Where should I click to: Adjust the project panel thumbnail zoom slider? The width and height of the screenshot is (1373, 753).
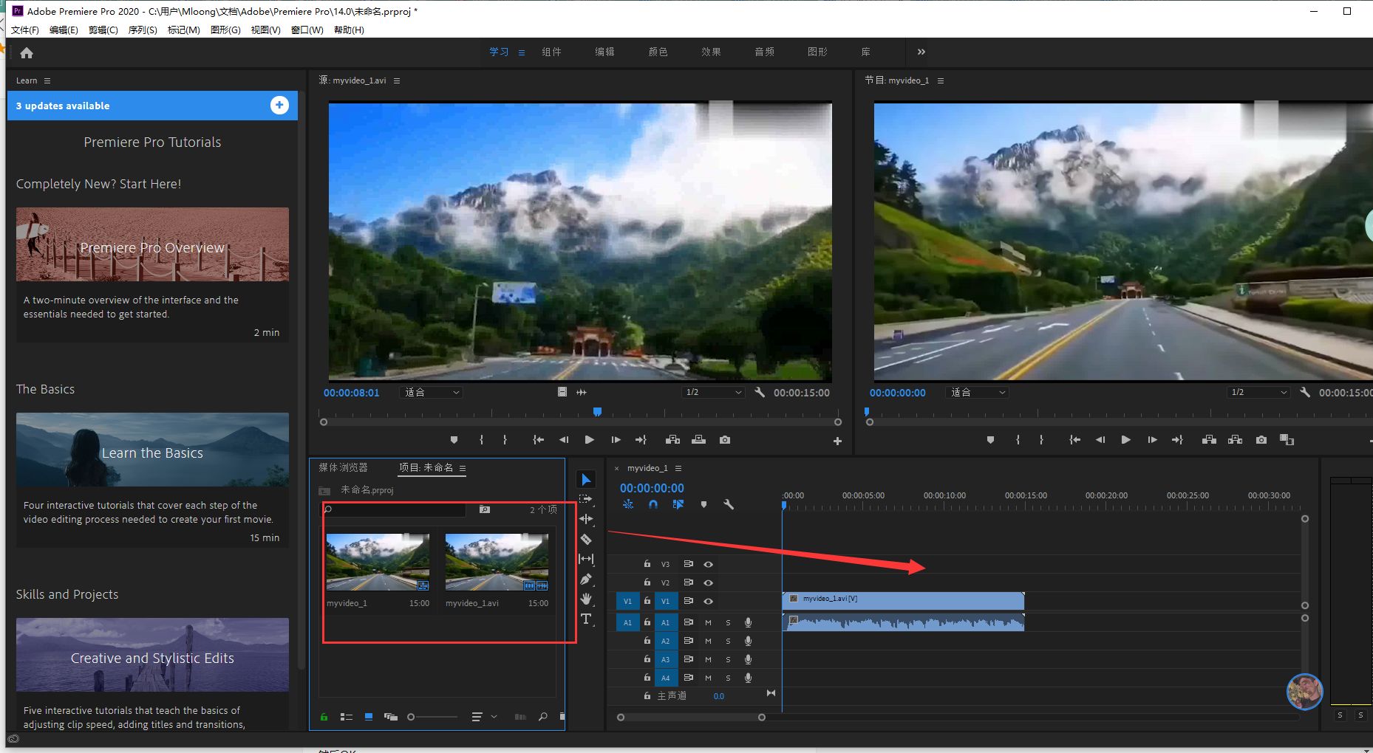(x=412, y=717)
